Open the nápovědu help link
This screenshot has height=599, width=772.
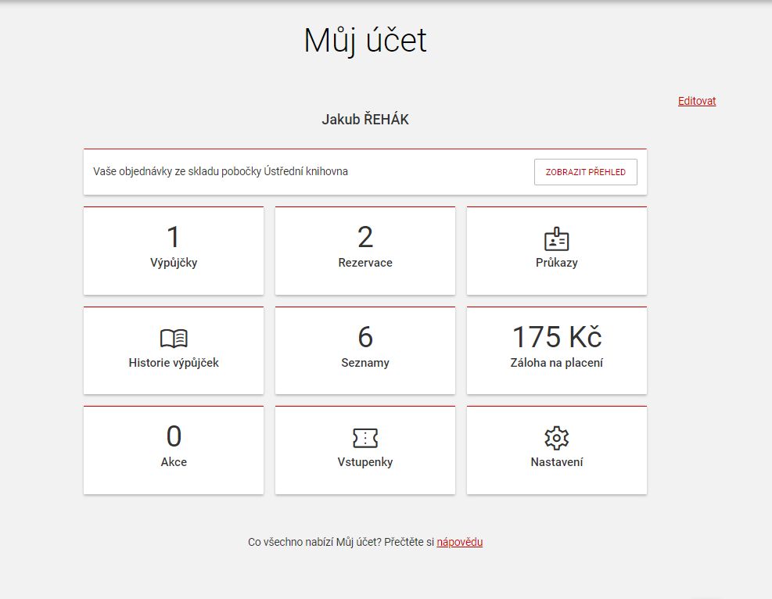click(459, 542)
